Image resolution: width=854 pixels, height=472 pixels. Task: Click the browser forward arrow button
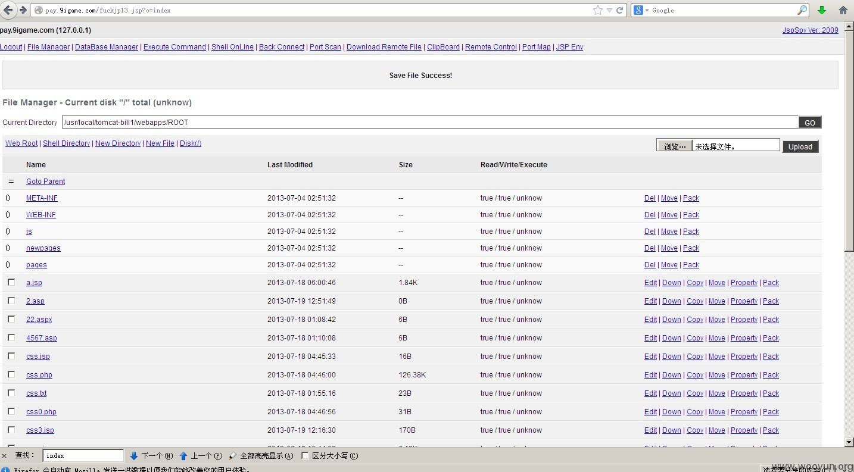pyautogui.click(x=23, y=10)
